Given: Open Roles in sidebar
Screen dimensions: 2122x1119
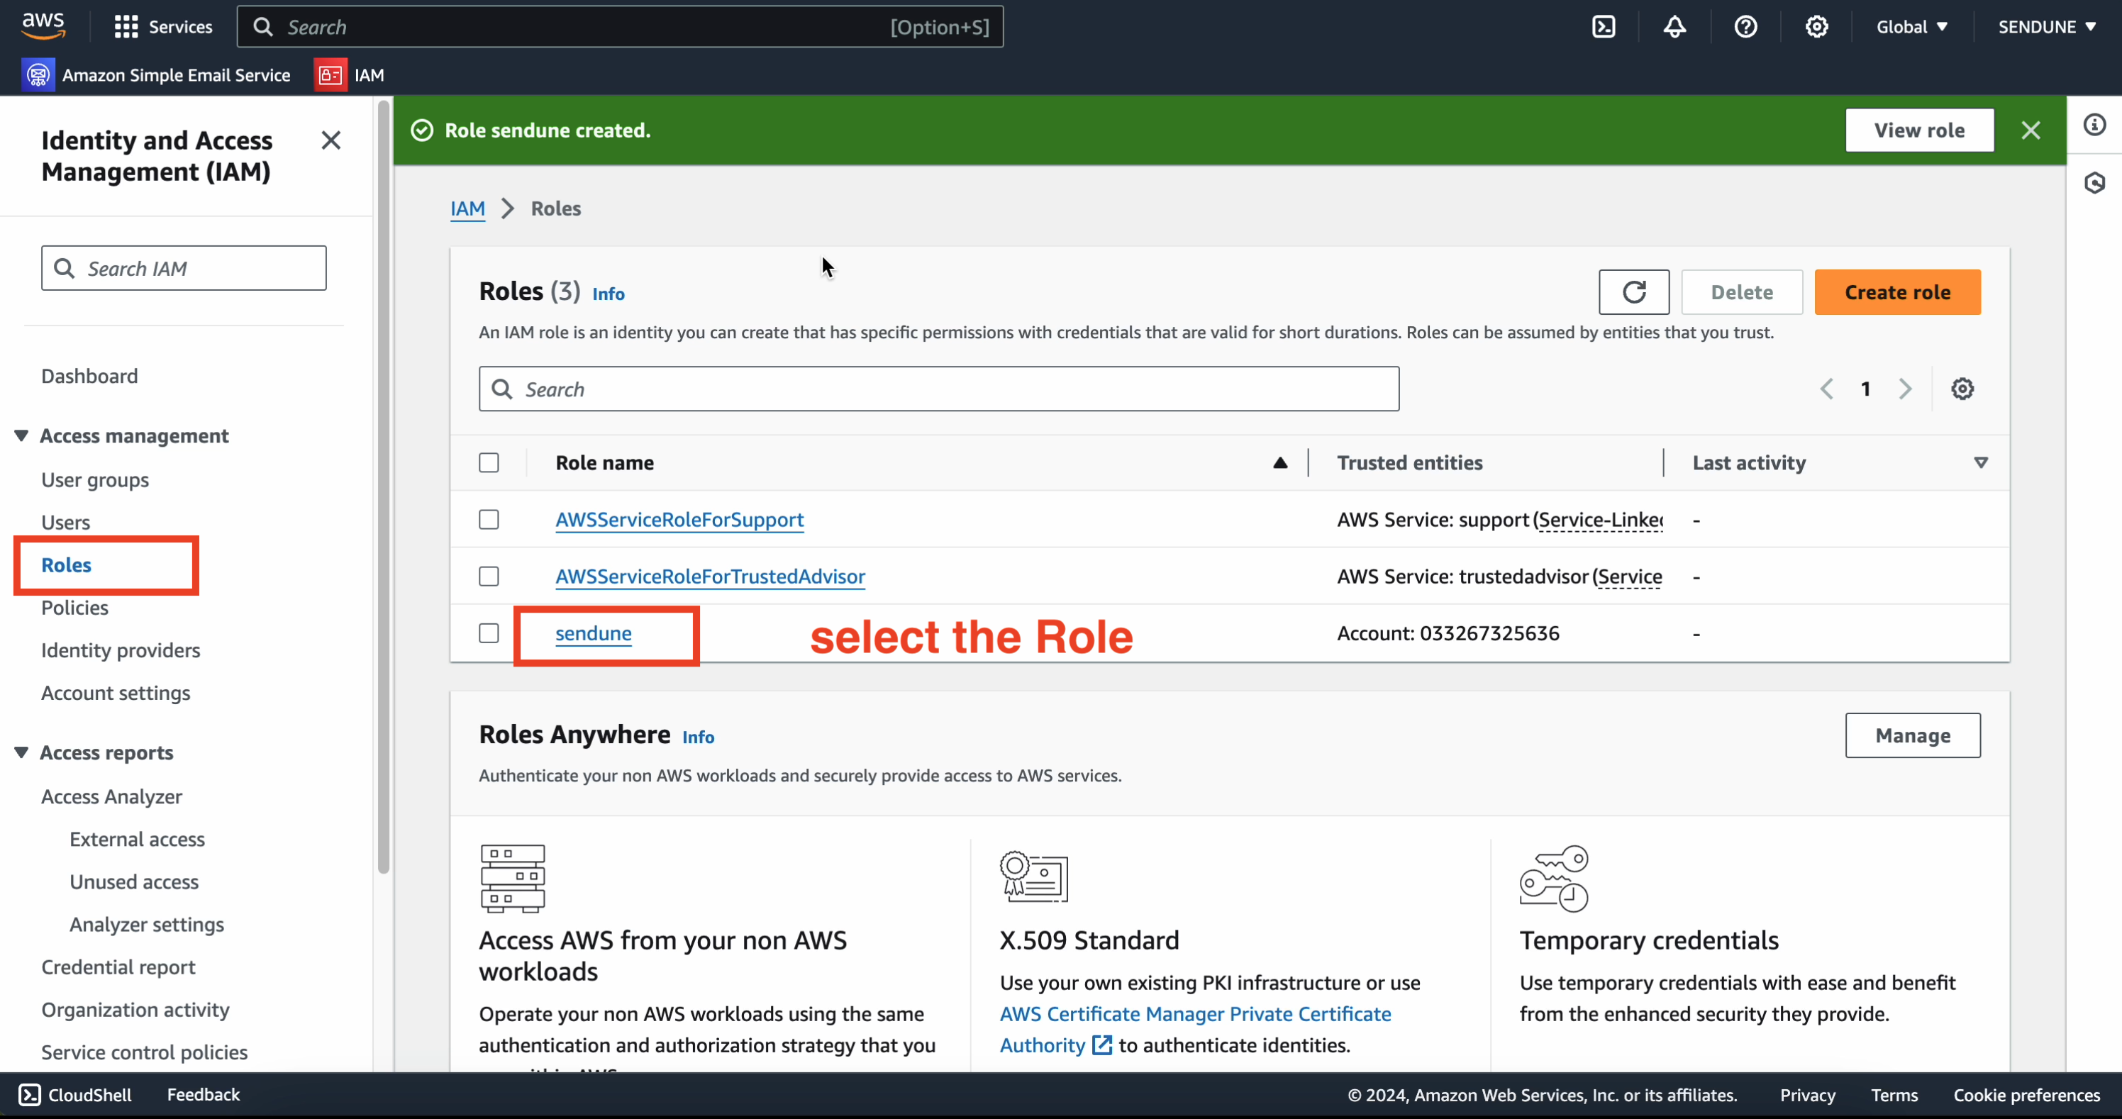Looking at the screenshot, I should click(66, 565).
